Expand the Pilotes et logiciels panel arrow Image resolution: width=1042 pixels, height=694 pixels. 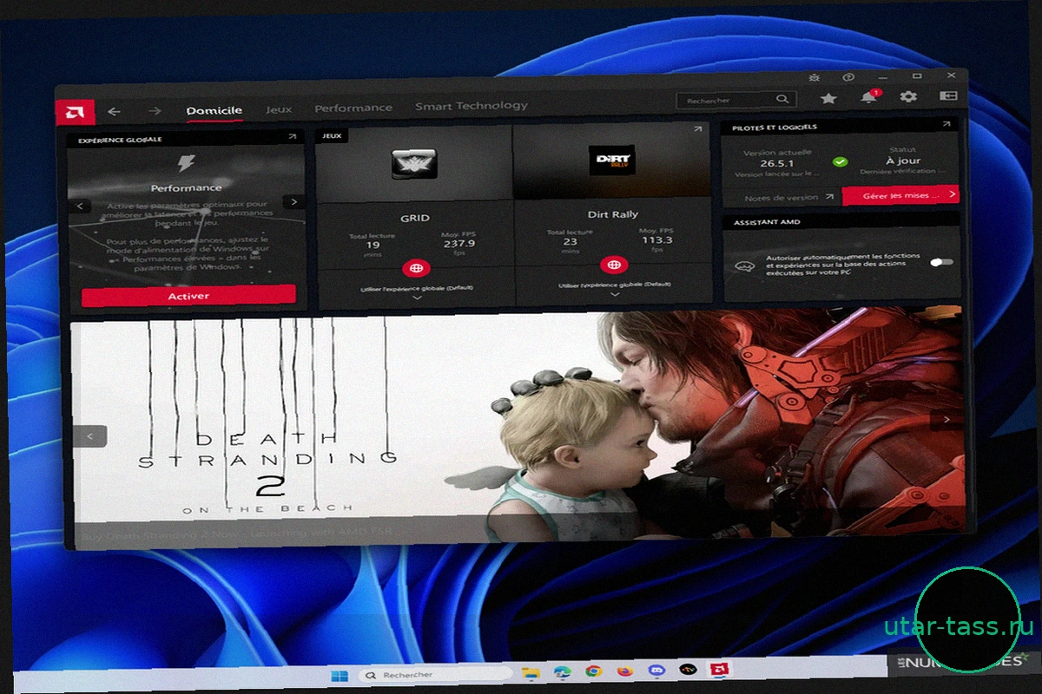(946, 125)
